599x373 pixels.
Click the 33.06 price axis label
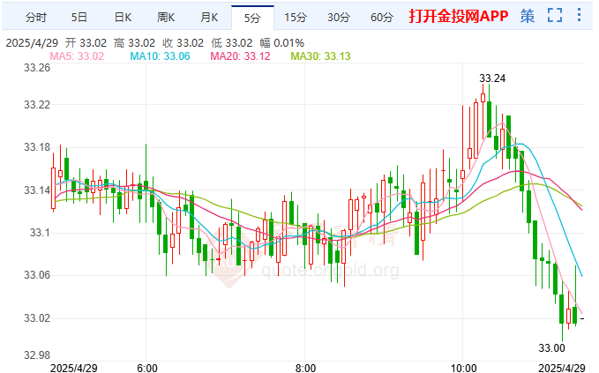[x=37, y=275]
